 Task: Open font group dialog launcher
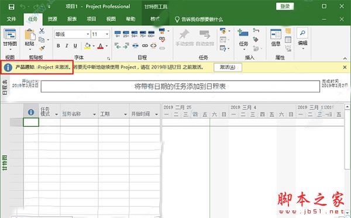pos(109,58)
